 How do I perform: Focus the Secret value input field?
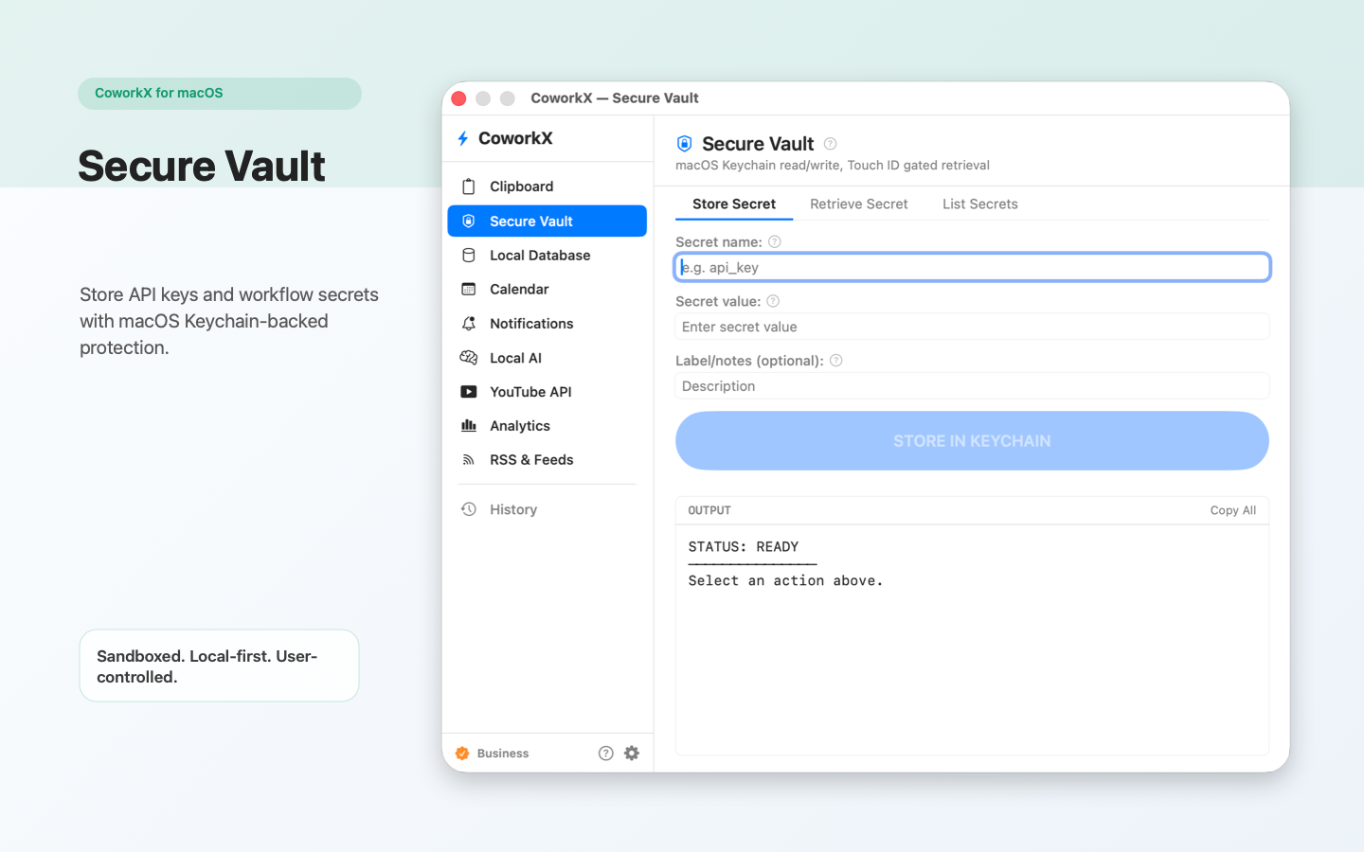point(972,327)
